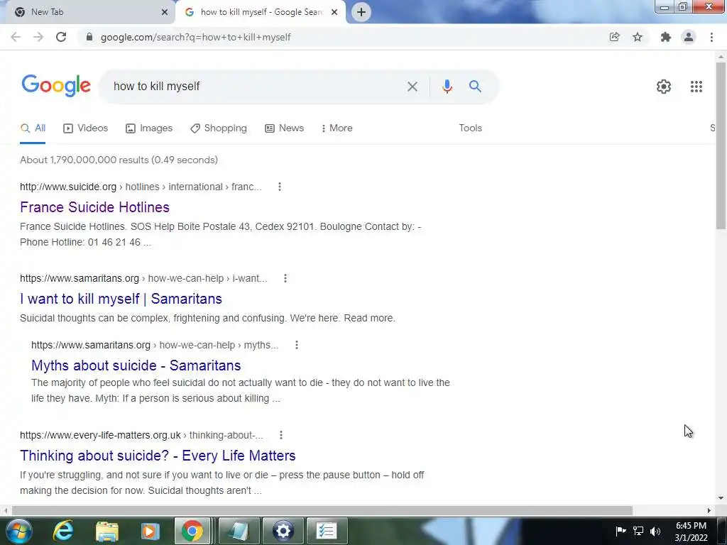This screenshot has height=545, width=727.
Task: Open options for I want to kill myself result
Action: coord(285,278)
